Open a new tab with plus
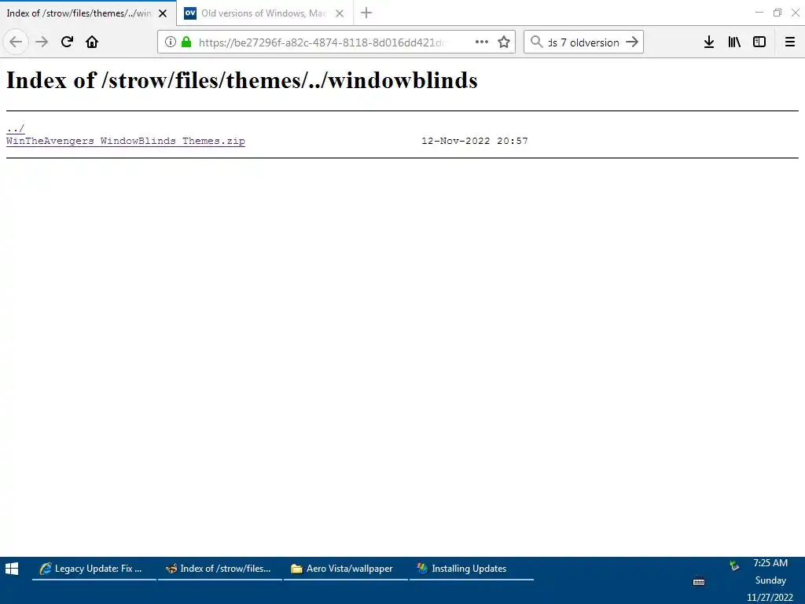 click(x=366, y=13)
